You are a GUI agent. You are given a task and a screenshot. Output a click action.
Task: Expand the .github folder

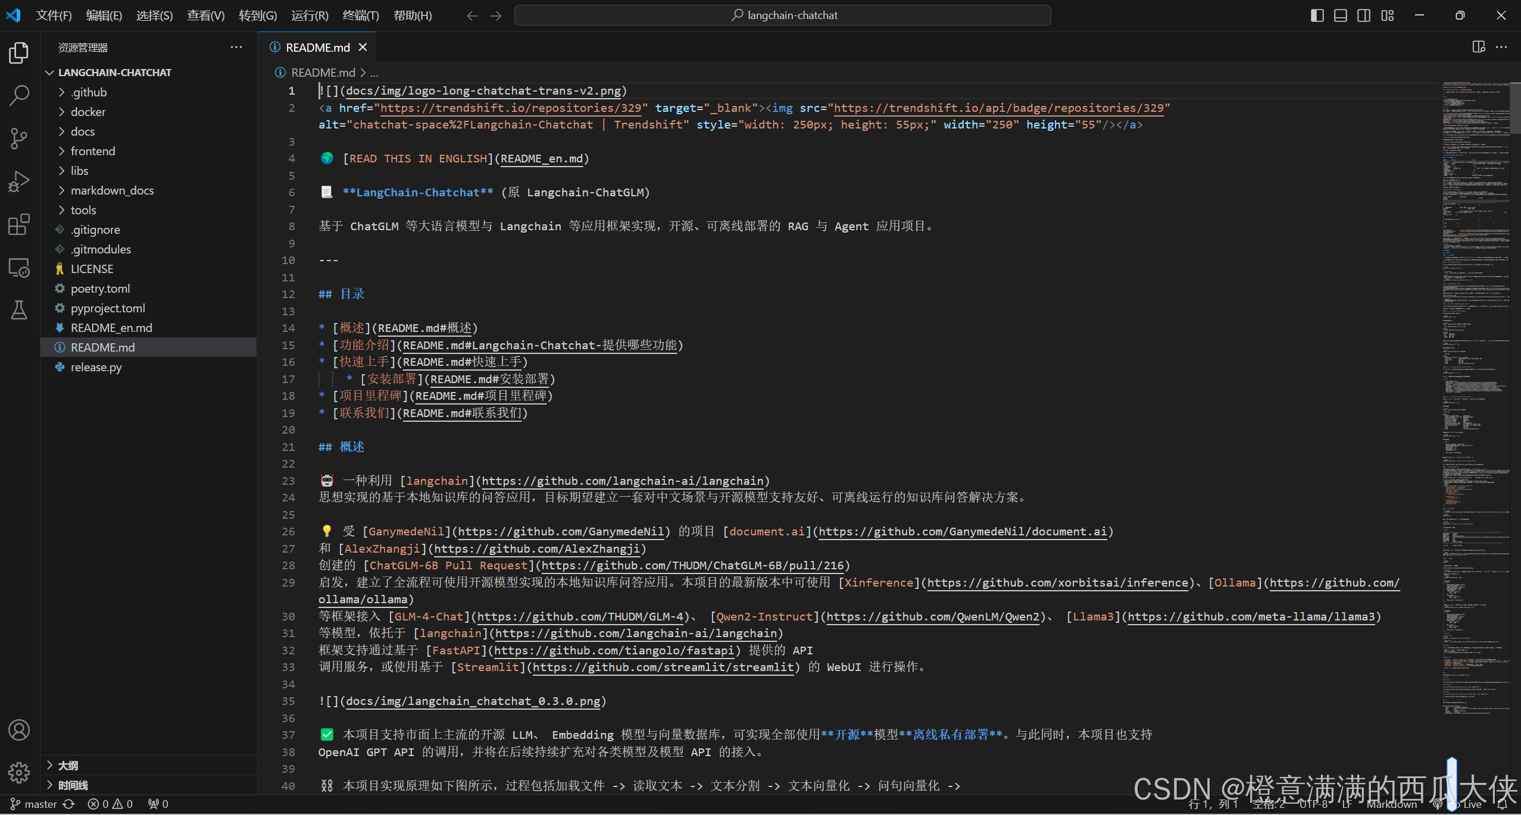[x=149, y=92]
